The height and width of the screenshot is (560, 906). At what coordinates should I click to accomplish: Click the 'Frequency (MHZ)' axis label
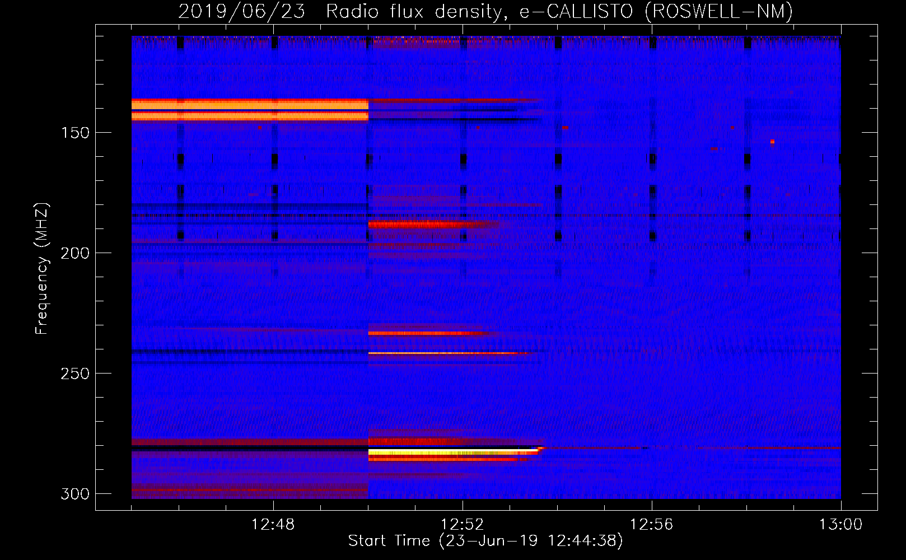pyautogui.click(x=41, y=268)
